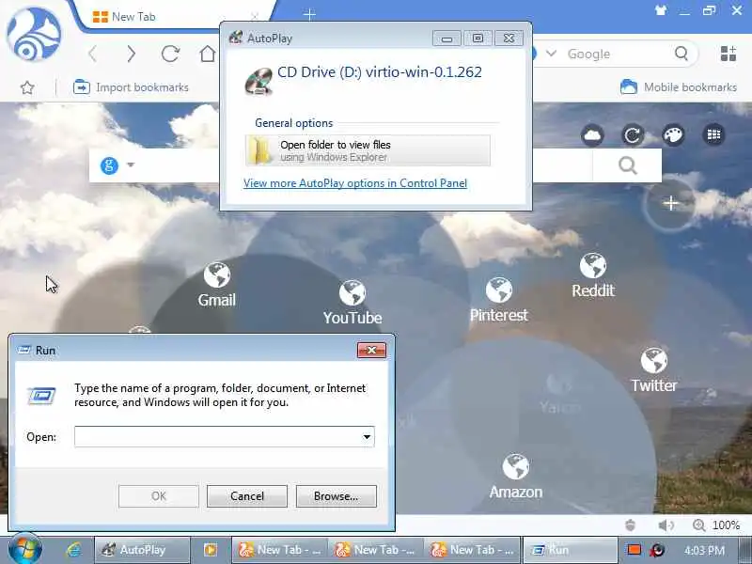Click the shirt skin icon in title bar
Screen dimensions: 752x564
coord(661,10)
